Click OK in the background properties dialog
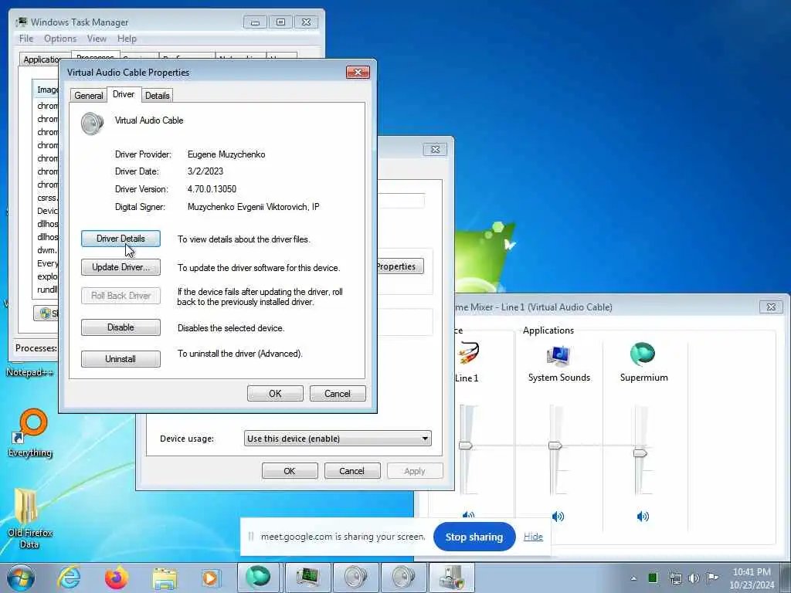Screen dimensions: 791x593 [x=290, y=471]
